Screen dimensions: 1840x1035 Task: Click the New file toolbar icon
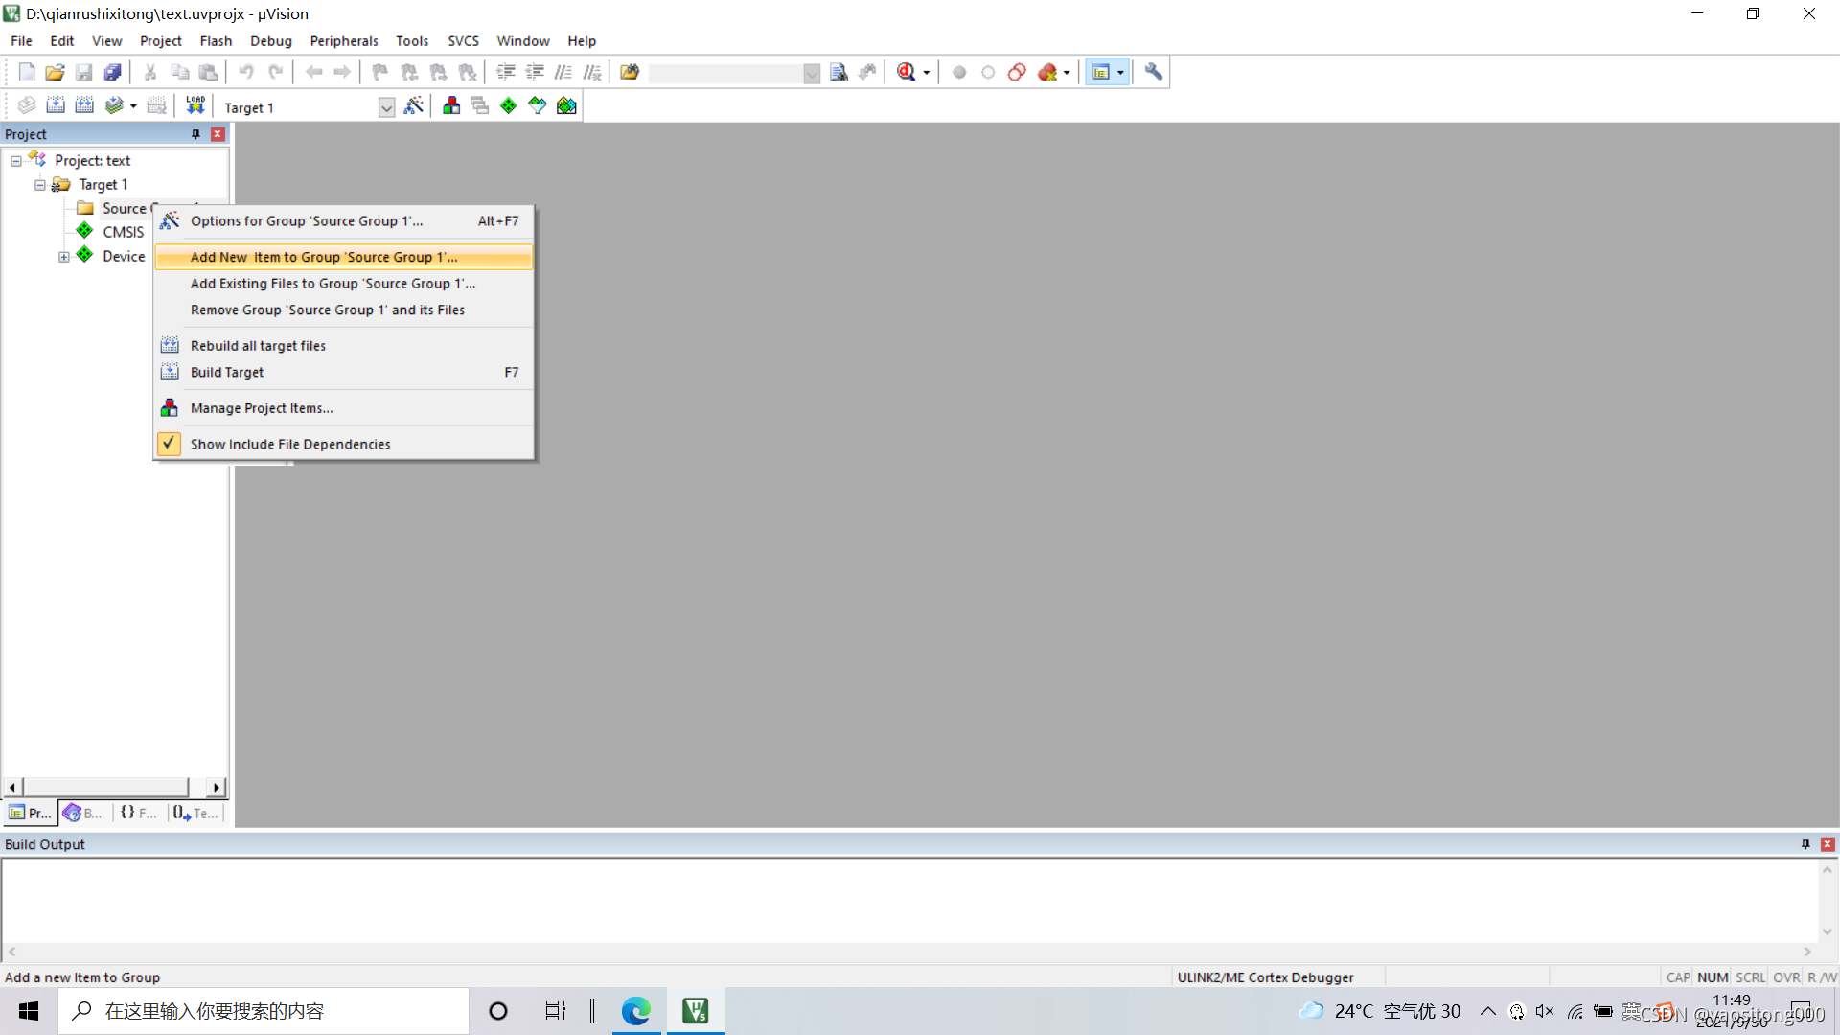(27, 72)
